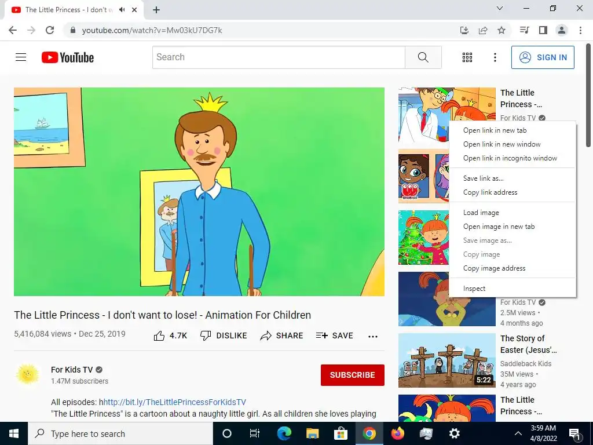The image size is (593, 445).
Task: Open Microsoft Store from taskbar
Action: point(341,433)
